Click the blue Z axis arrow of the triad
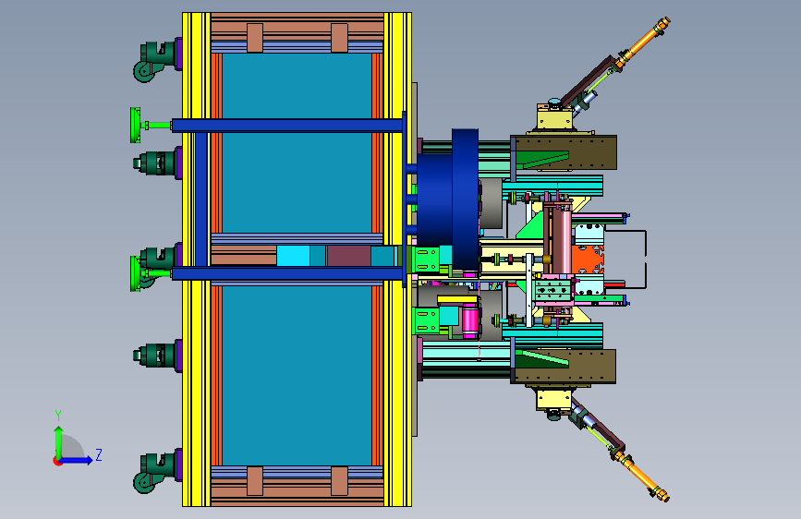This screenshot has width=801, height=519. pyautogui.click(x=78, y=460)
